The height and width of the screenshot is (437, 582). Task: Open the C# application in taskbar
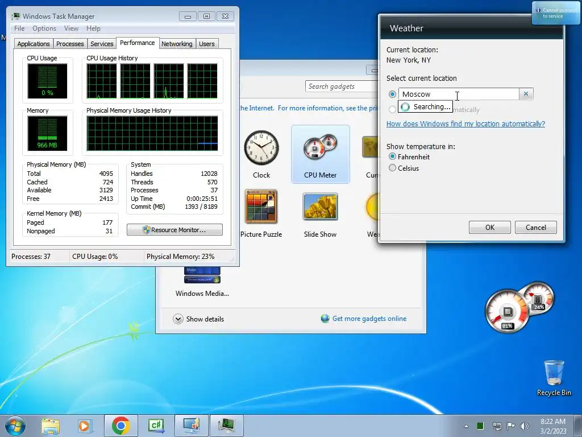(156, 426)
